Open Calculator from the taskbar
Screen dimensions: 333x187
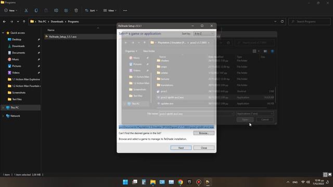pos(144,182)
